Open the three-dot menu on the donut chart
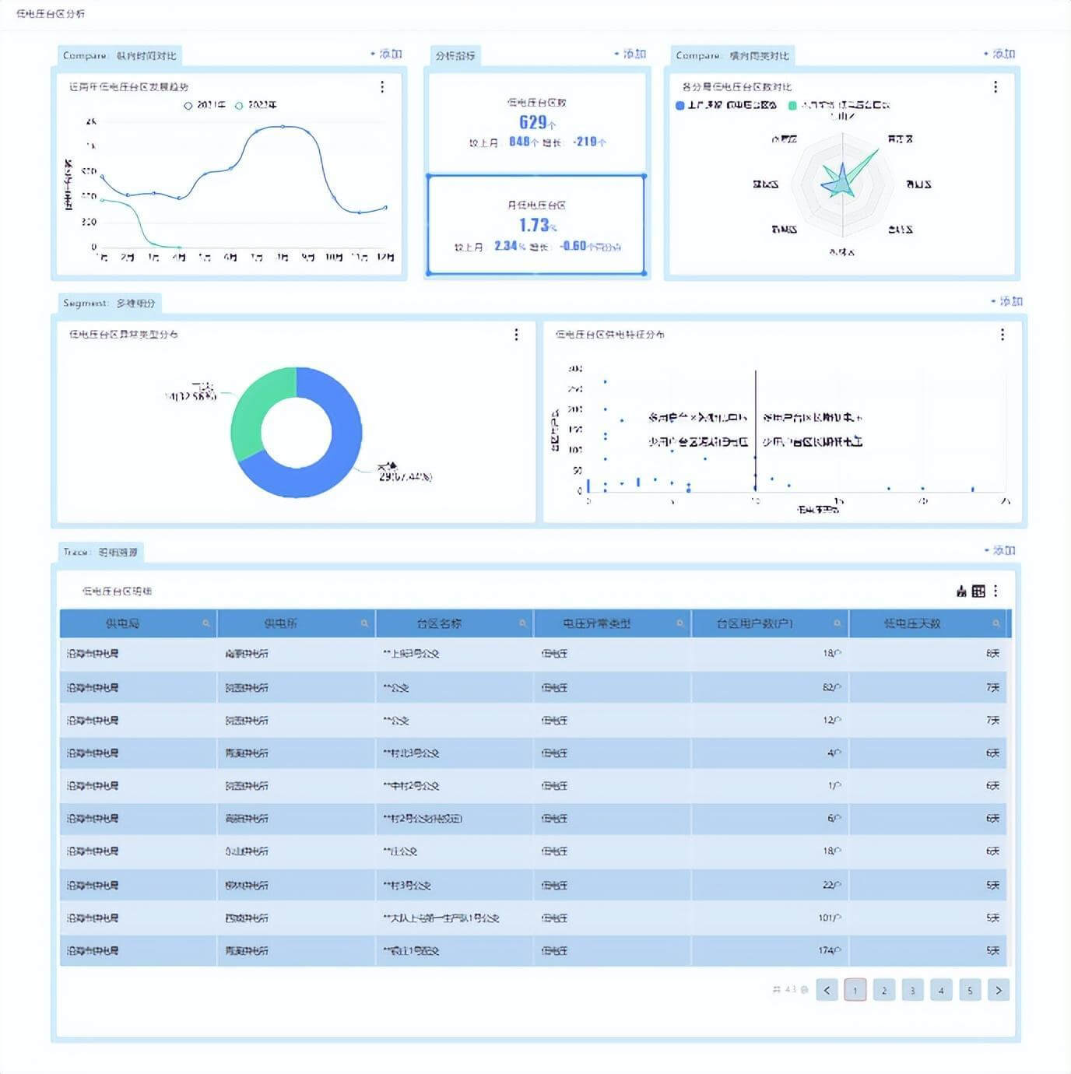The width and height of the screenshot is (1071, 1074). pyautogui.click(x=516, y=335)
